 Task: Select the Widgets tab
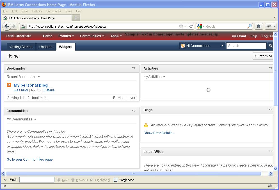[65, 47]
